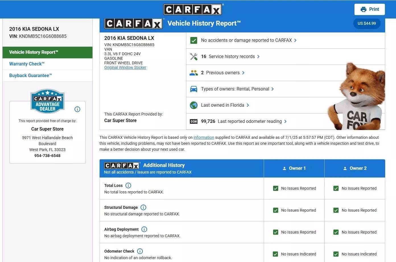
Task: Click 'No total loss reported to CARFAX.' text
Action: coord(134,192)
